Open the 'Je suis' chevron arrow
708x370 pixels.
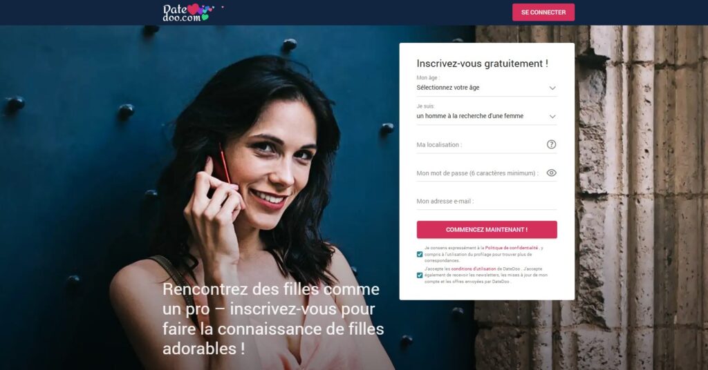pos(552,116)
